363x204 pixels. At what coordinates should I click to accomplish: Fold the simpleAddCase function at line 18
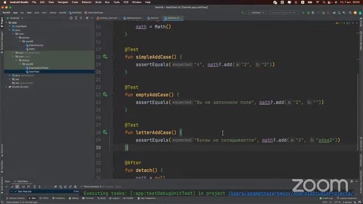coord(112,57)
